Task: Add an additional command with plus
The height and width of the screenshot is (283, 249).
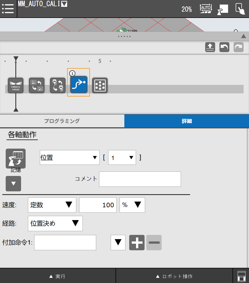Action: pos(137,243)
